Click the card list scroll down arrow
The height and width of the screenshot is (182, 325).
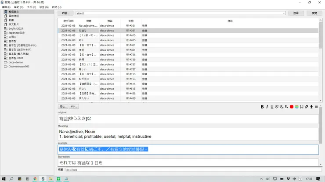click(321, 100)
